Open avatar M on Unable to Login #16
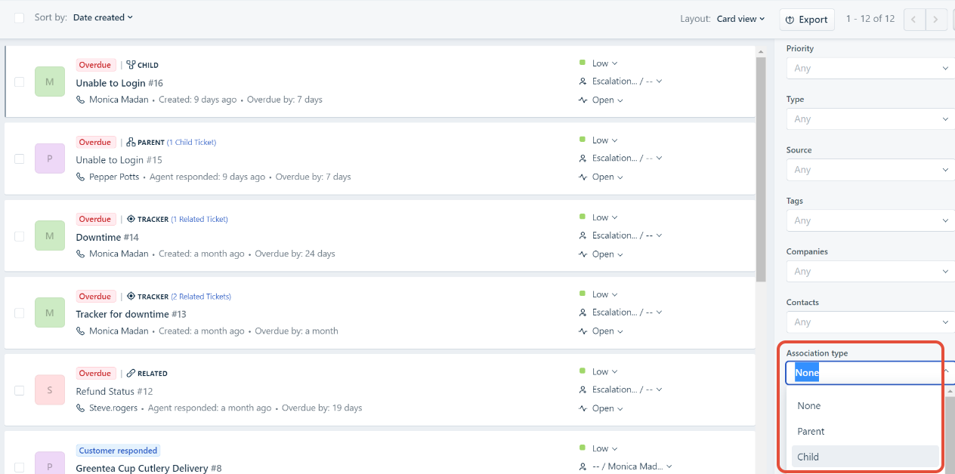The image size is (955, 474). point(50,82)
